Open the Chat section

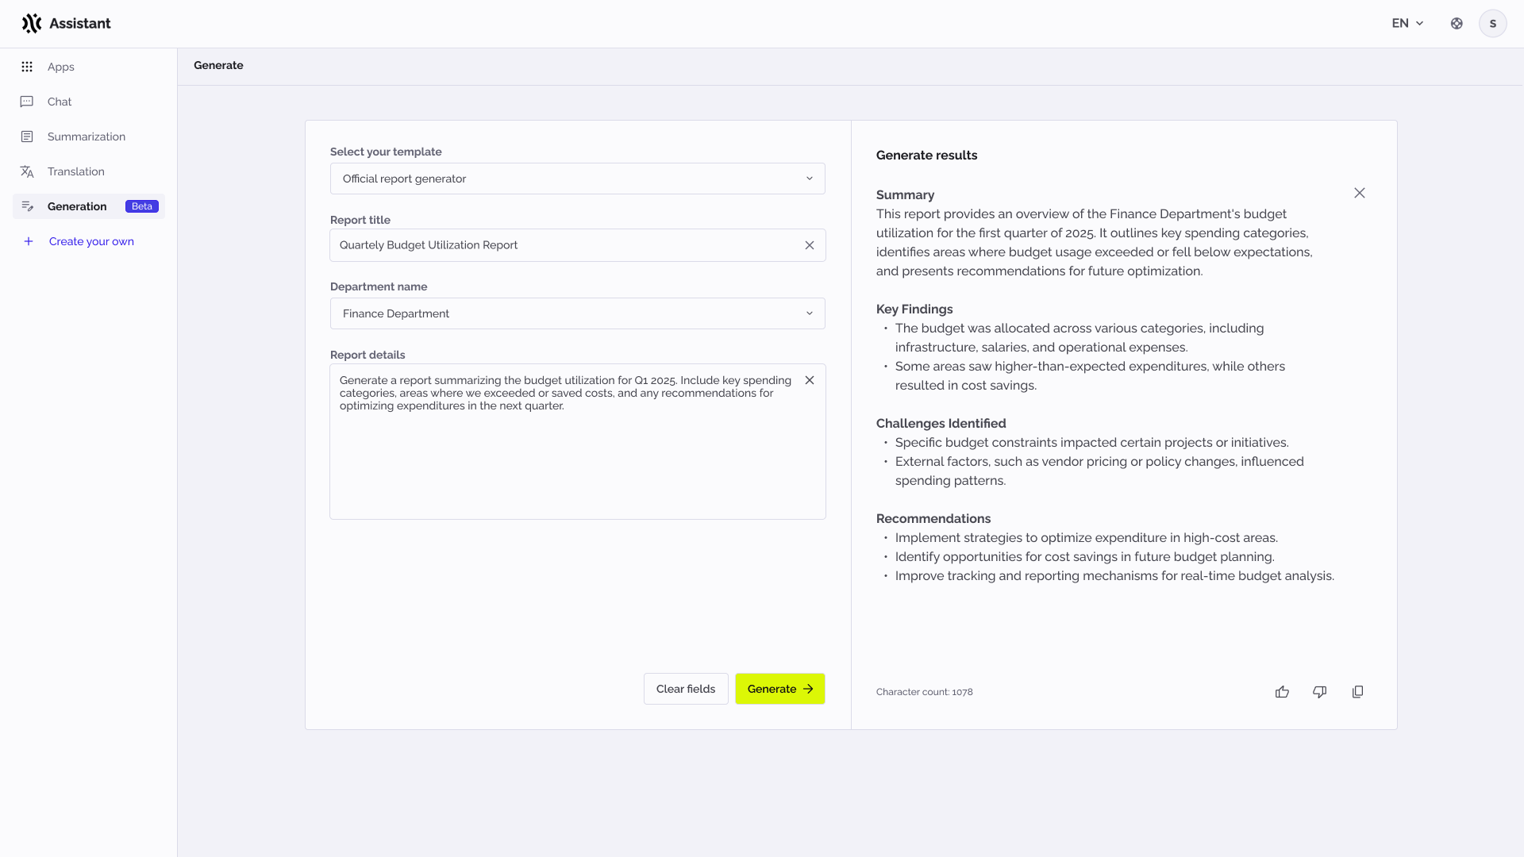point(60,102)
